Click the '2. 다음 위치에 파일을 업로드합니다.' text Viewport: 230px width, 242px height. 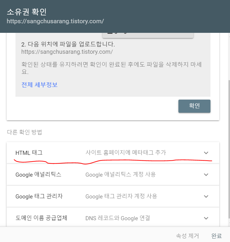coord(68,44)
